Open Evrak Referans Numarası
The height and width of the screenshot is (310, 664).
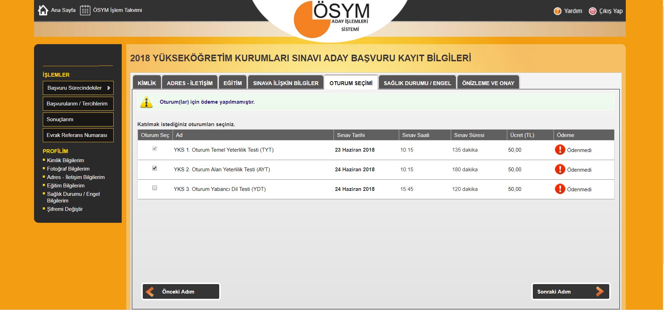tap(78, 135)
